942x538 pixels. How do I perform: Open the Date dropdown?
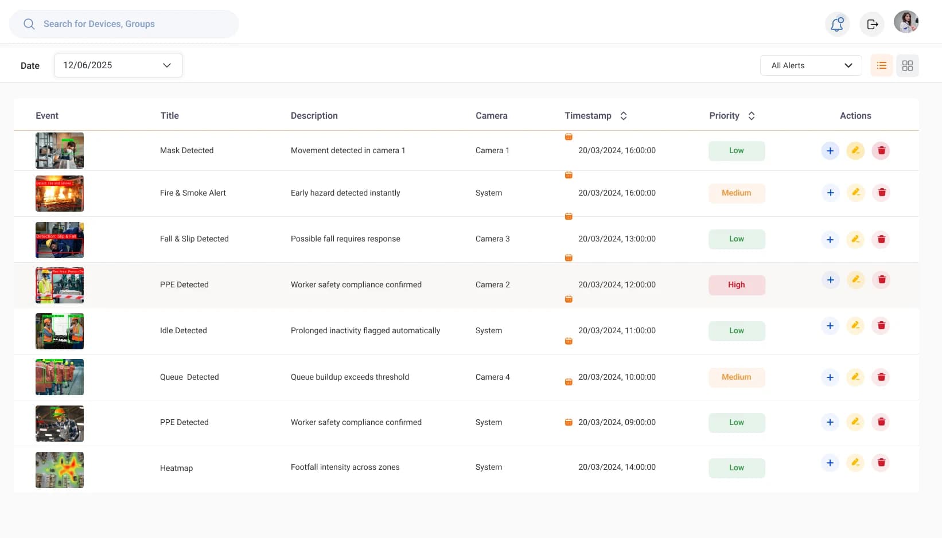pyautogui.click(x=118, y=65)
